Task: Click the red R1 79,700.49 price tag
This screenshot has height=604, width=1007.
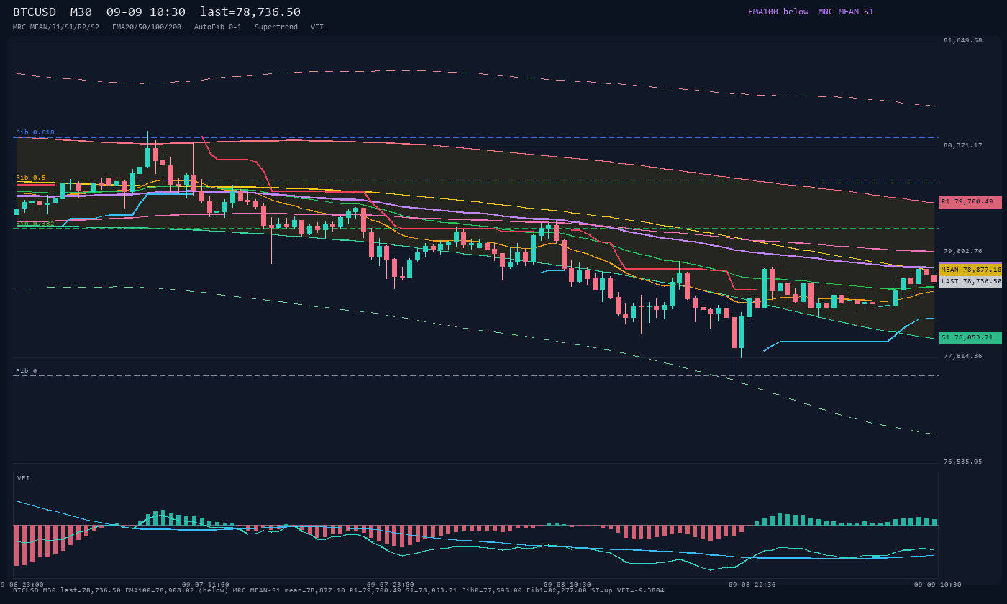Action: coord(970,202)
